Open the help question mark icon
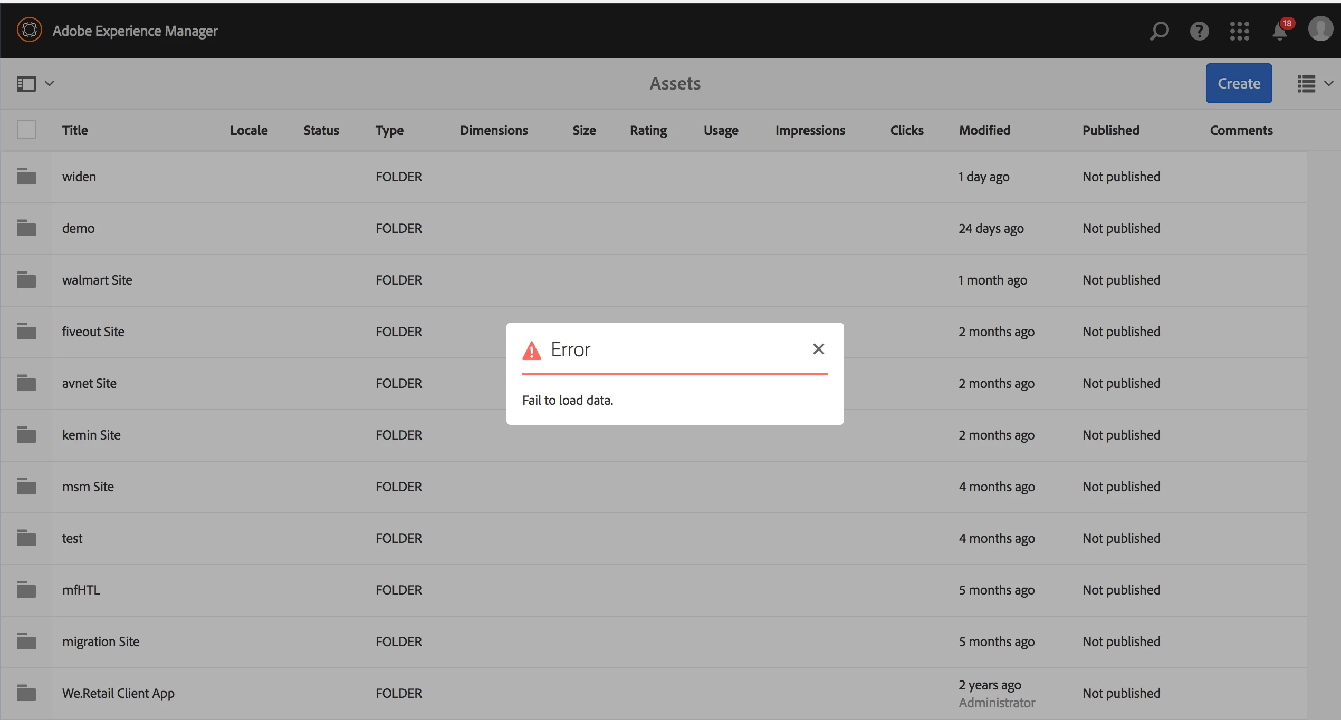This screenshot has height=720, width=1341. [x=1199, y=31]
